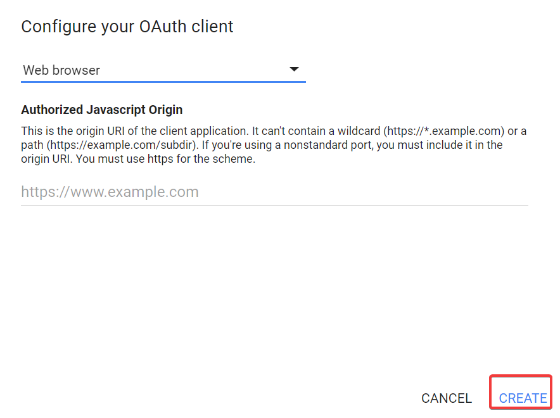Click the "Configure your OAuth client" heading

[x=127, y=27]
